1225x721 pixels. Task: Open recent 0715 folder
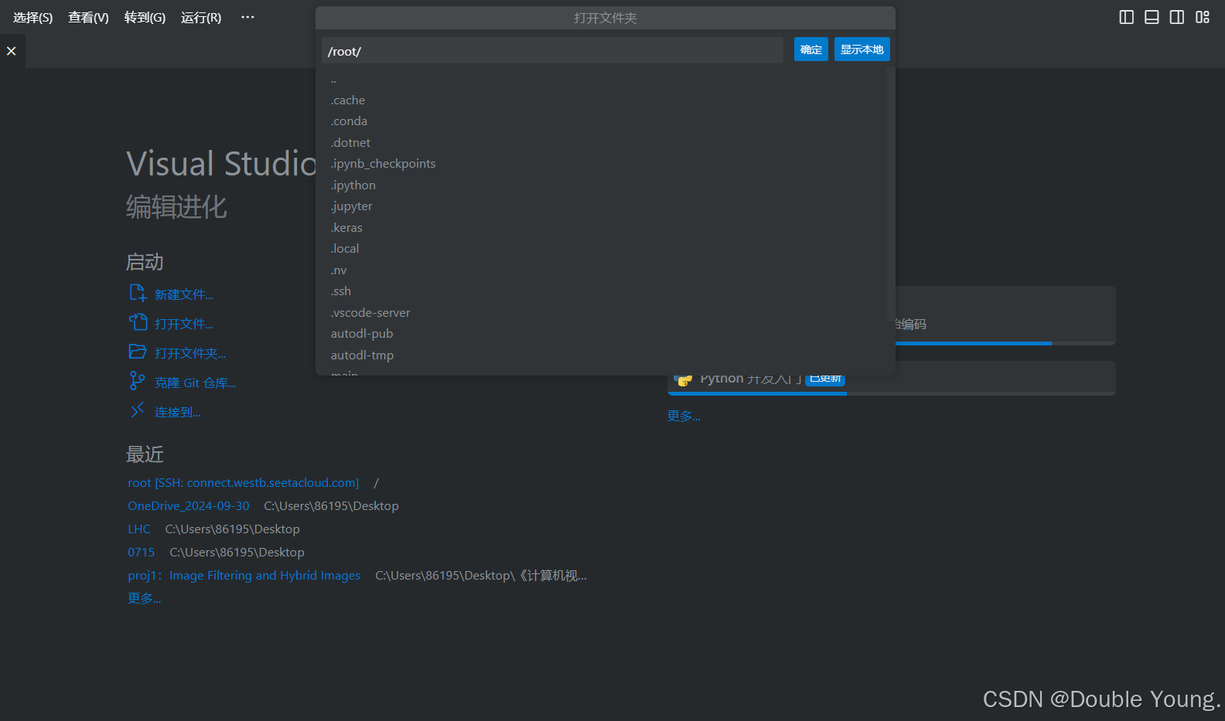[142, 553]
